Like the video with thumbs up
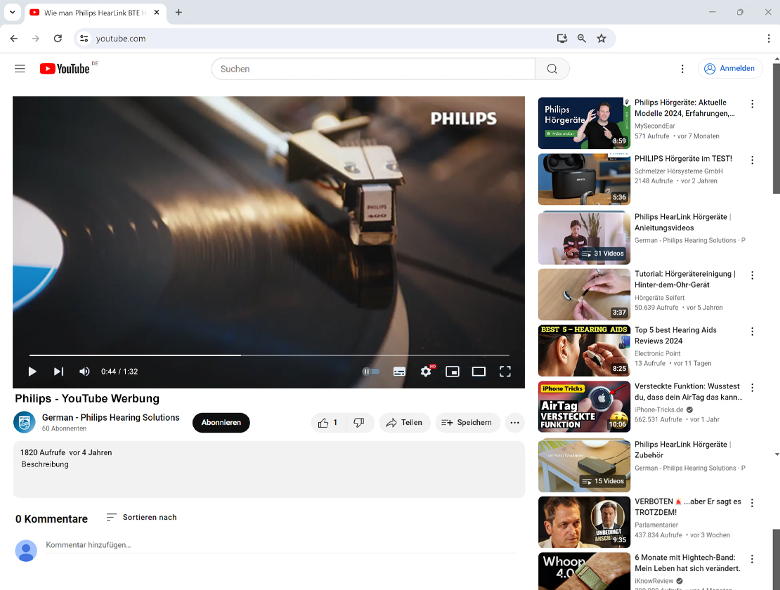This screenshot has height=590, width=780. (x=328, y=423)
